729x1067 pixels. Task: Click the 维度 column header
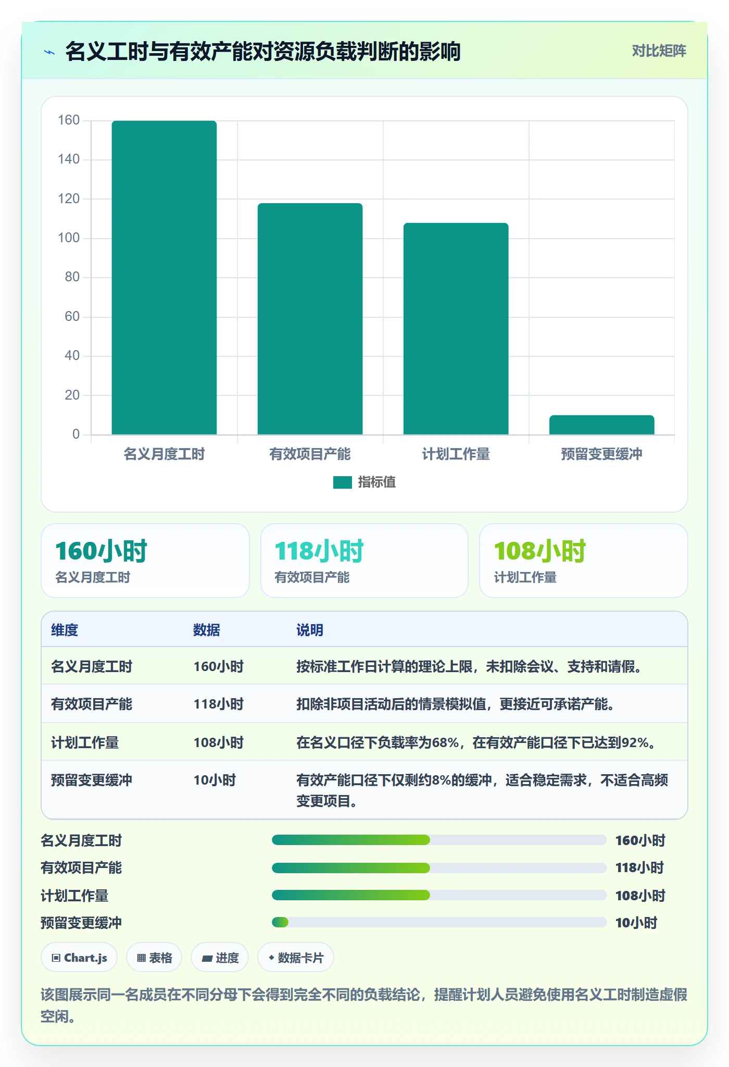coord(65,630)
